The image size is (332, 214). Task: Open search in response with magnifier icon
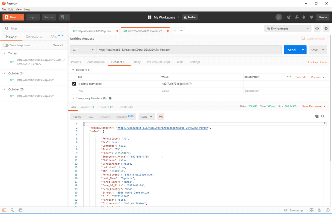click(323, 117)
